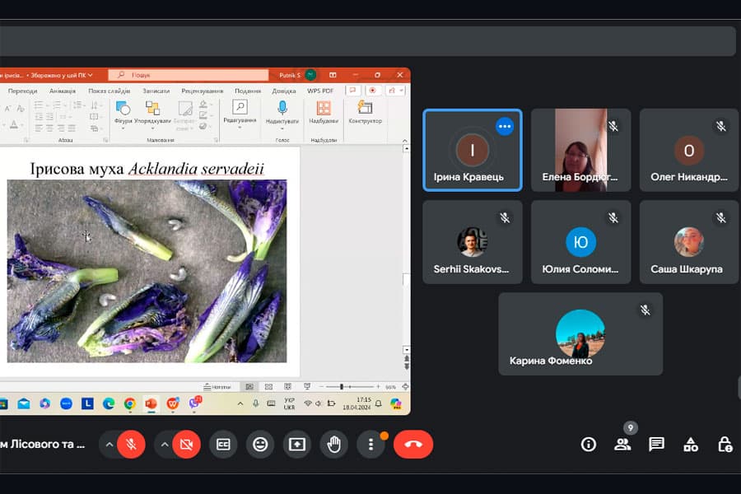Open options on Ірина Кравець tile

504,126
